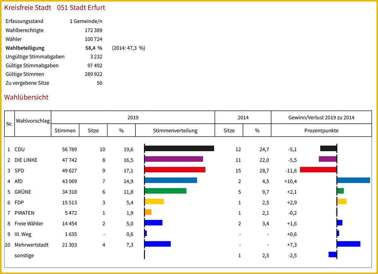Click AfD's vote count 43 069
The image size is (378, 274).
pos(70,181)
